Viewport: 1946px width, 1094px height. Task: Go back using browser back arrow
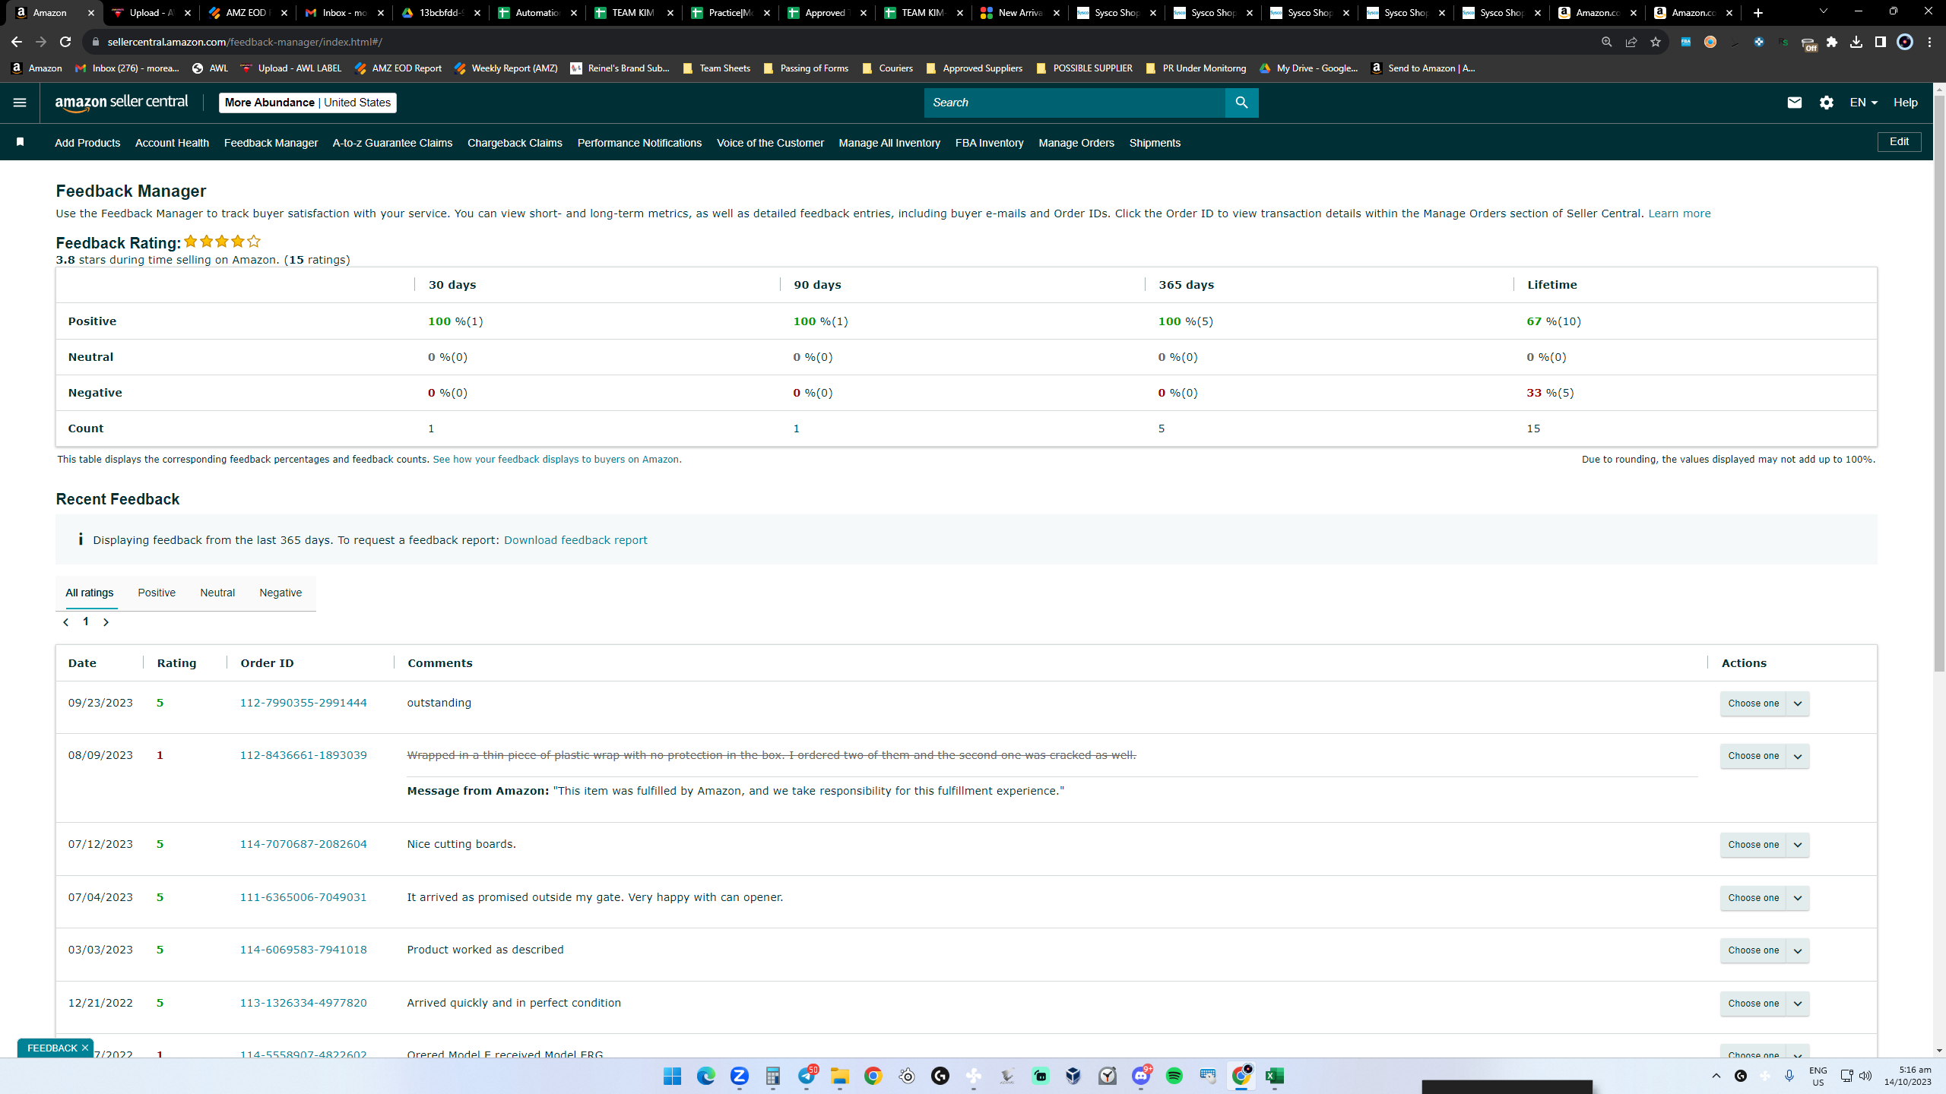(17, 42)
